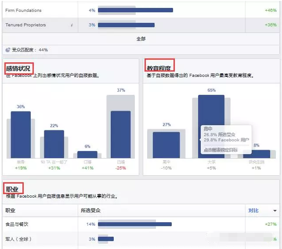Click the +31% relationship change value
Viewport: 282px width, 249px height.
tap(54, 168)
